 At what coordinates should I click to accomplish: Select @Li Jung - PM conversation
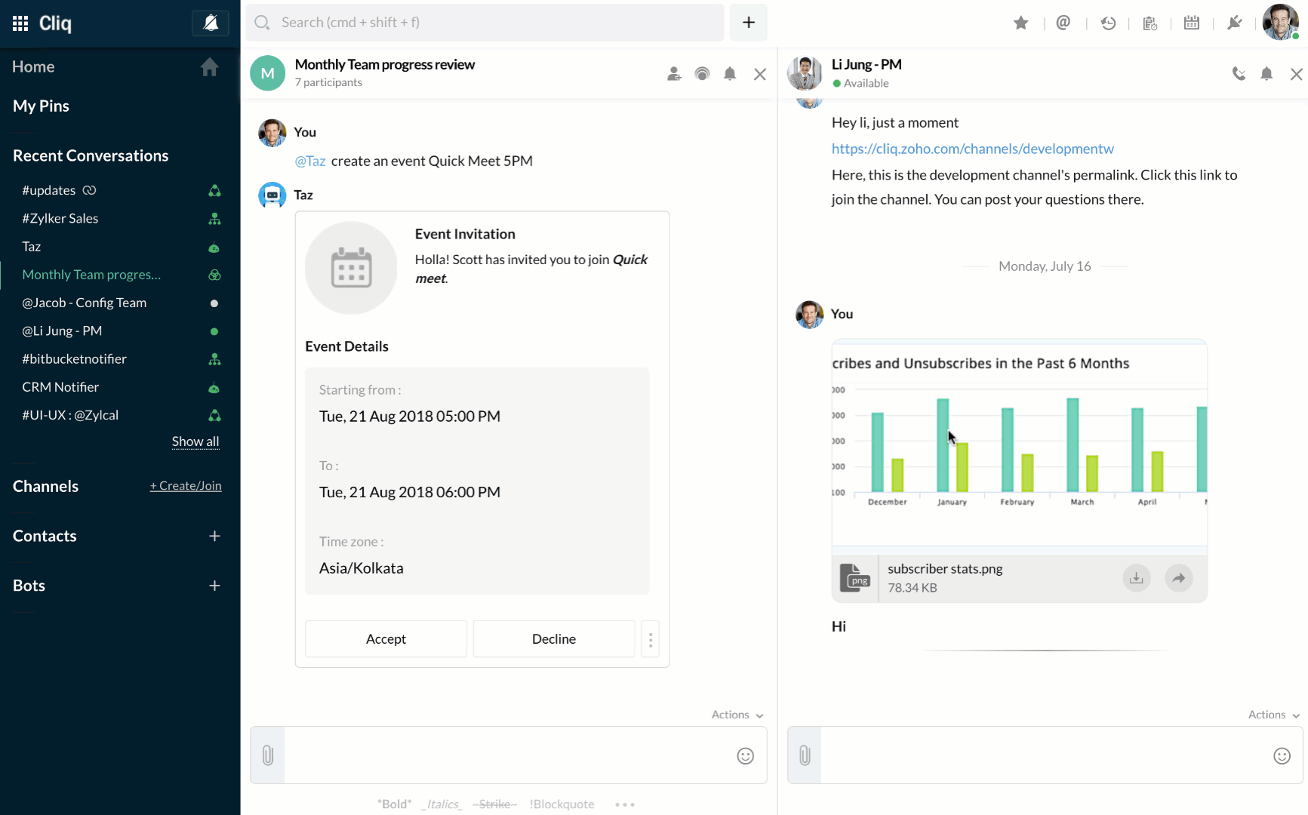(120, 331)
